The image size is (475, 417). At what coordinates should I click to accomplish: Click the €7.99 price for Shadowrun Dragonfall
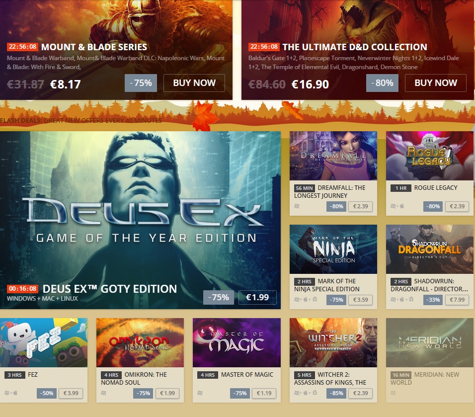457,300
